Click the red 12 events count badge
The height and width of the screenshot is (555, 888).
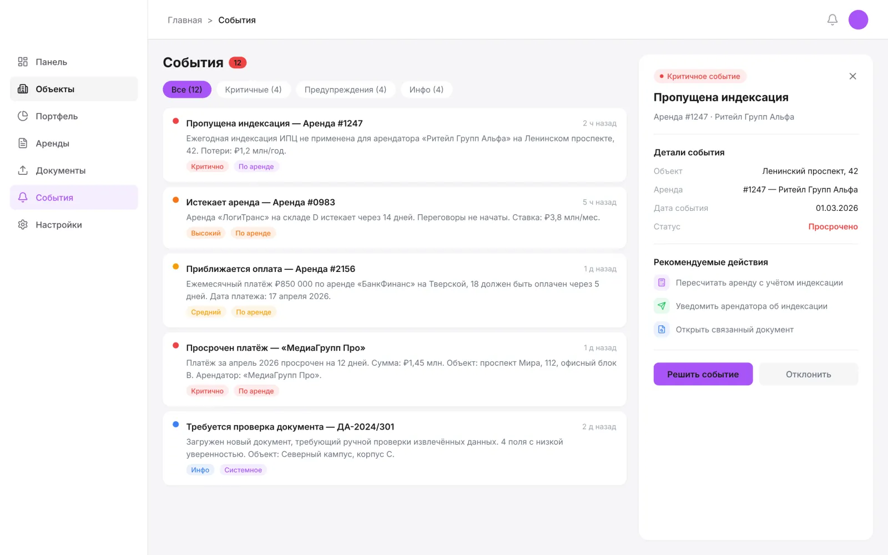[x=238, y=63]
